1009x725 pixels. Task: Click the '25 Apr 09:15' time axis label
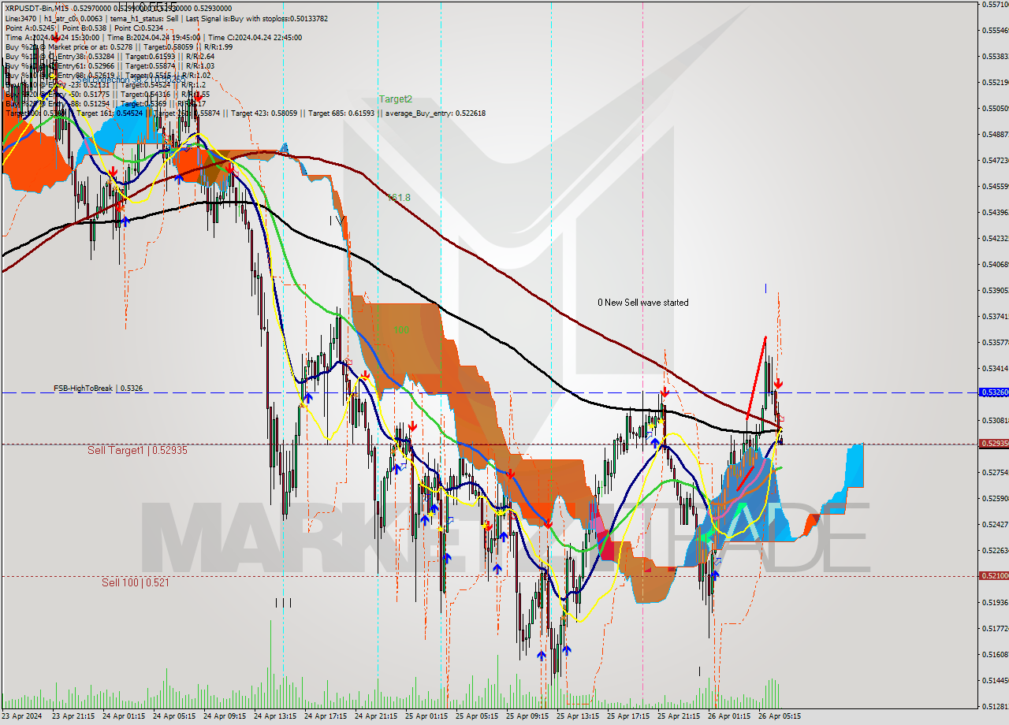tap(529, 717)
